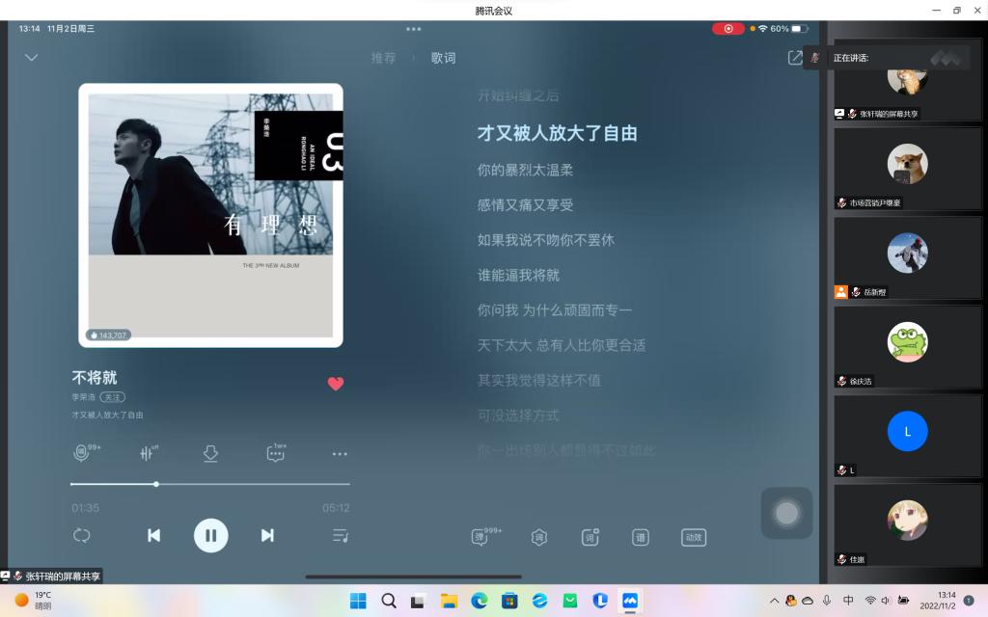Viewport: 988px width, 617px height.
Task: Unlike the song via the red heart
Action: pyautogui.click(x=336, y=384)
